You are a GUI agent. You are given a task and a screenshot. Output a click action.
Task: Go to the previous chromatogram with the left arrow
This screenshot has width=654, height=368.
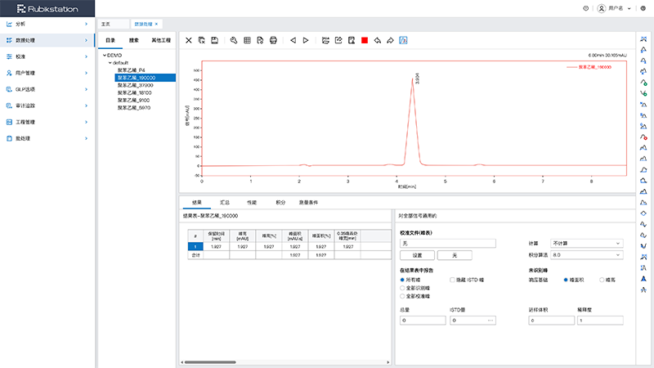[293, 39]
